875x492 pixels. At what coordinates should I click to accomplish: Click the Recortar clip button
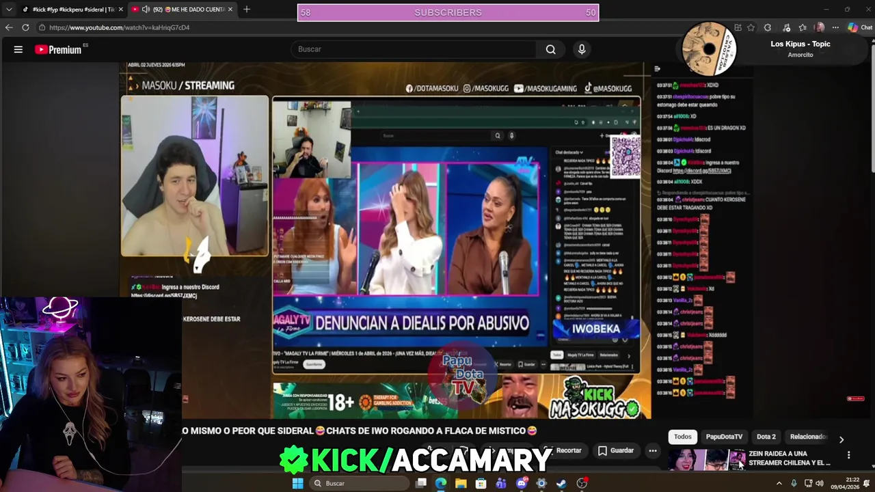click(x=563, y=450)
